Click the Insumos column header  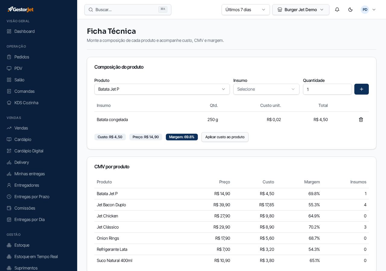tap(358, 182)
